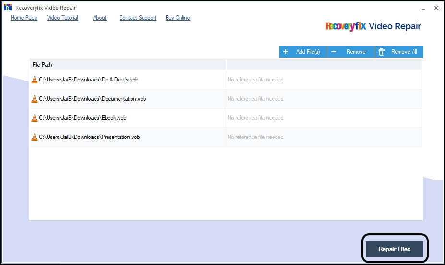
Task: Click reference cell in Ebook.vob row
Action: click(x=324, y=118)
